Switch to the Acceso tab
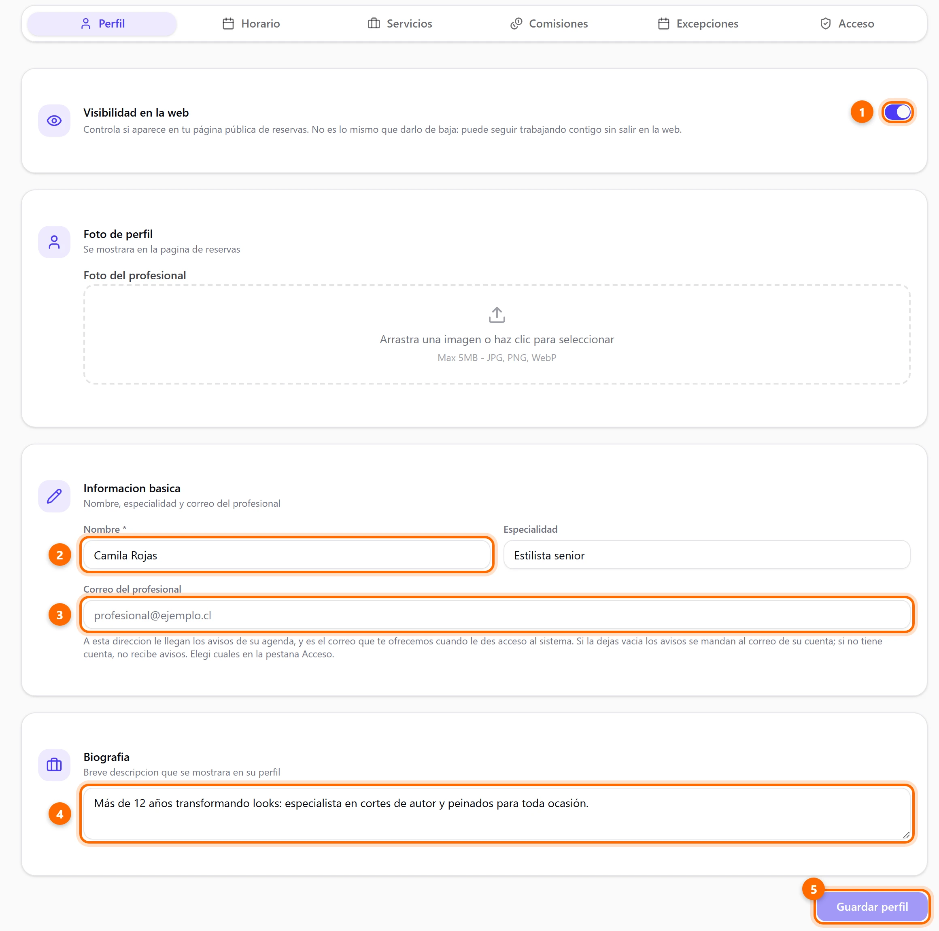Screen dimensions: 939x931 click(x=847, y=24)
